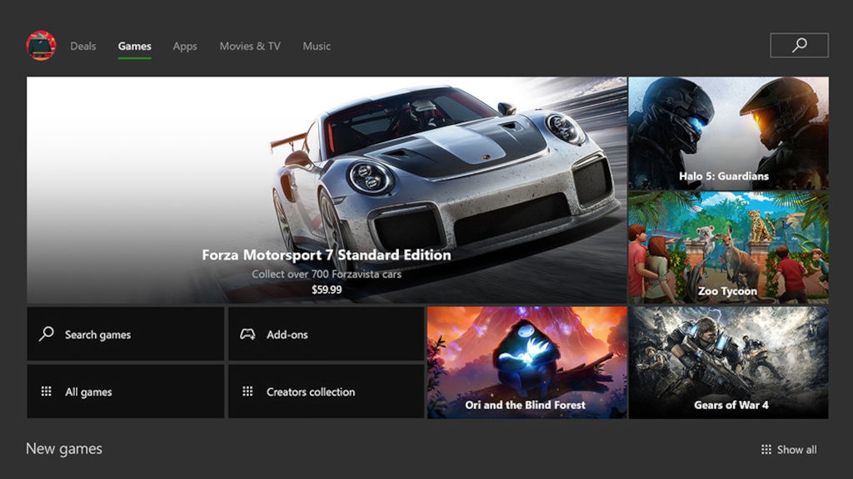Select the Gears of War 4 tile
Viewport: 853px width, 479px height.
pos(728,362)
